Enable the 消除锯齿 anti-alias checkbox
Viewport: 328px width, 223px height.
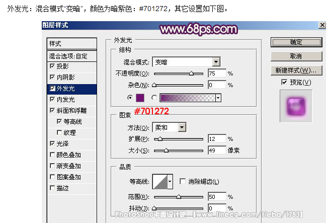point(183,181)
